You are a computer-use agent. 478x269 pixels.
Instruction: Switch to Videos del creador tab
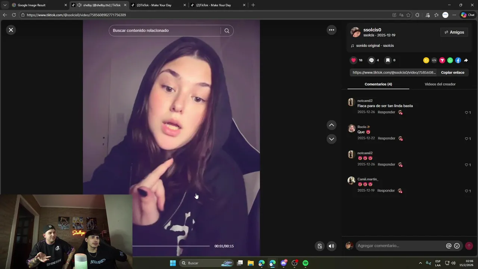click(440, 84)
